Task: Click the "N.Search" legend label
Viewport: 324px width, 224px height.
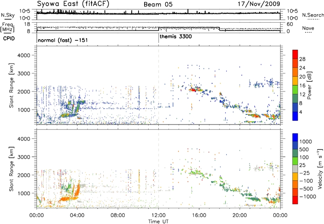Action: pos(313,15)
